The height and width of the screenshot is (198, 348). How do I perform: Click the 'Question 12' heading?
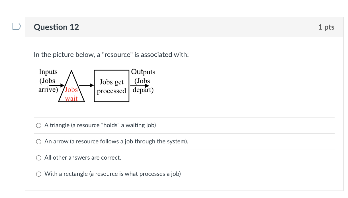click(56, 27)
